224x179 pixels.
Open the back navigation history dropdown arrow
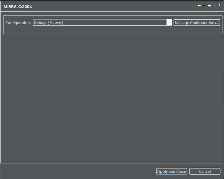tap(204, 6)
